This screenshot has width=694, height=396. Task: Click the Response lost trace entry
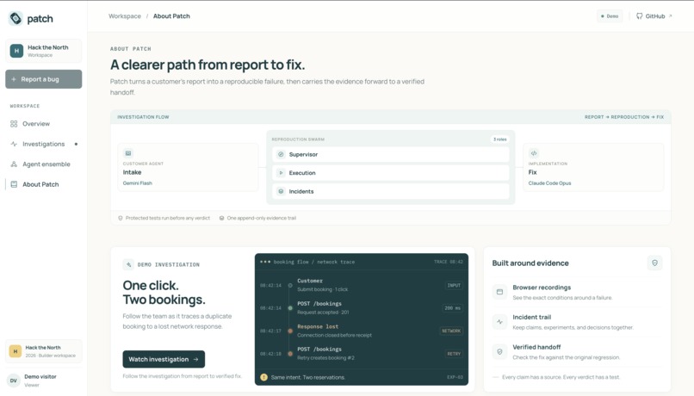point(361,331)
